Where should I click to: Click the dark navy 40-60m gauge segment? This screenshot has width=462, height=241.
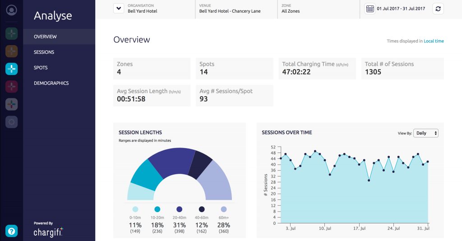[200, 164]
